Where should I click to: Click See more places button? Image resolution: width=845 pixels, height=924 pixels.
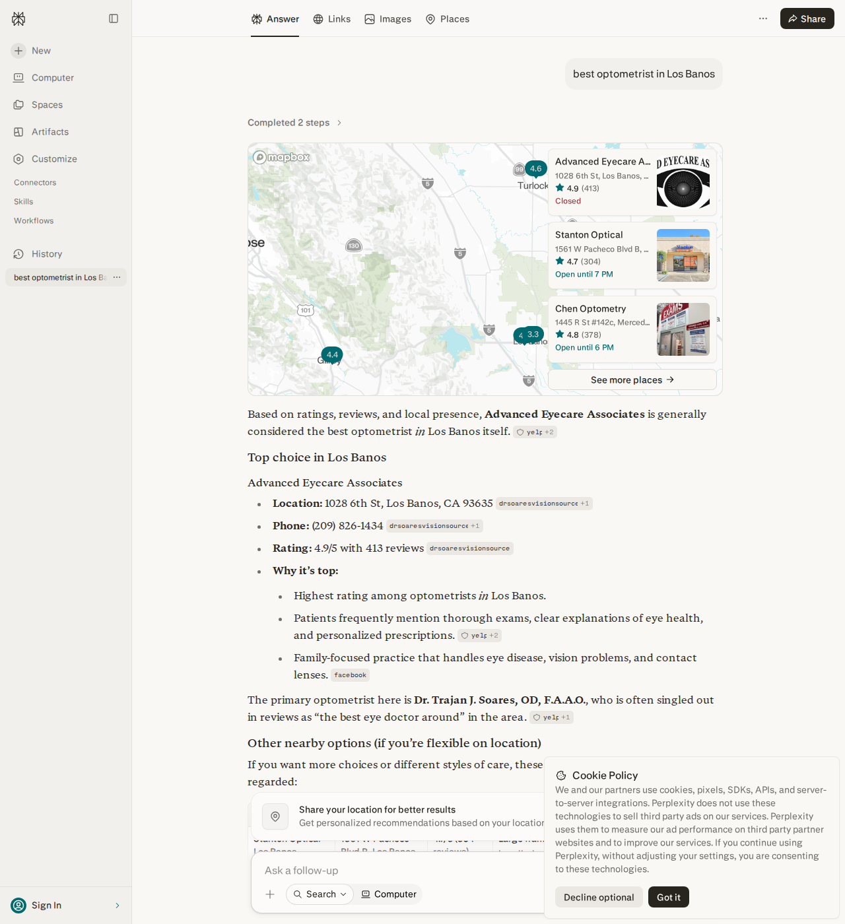[632, 379]
